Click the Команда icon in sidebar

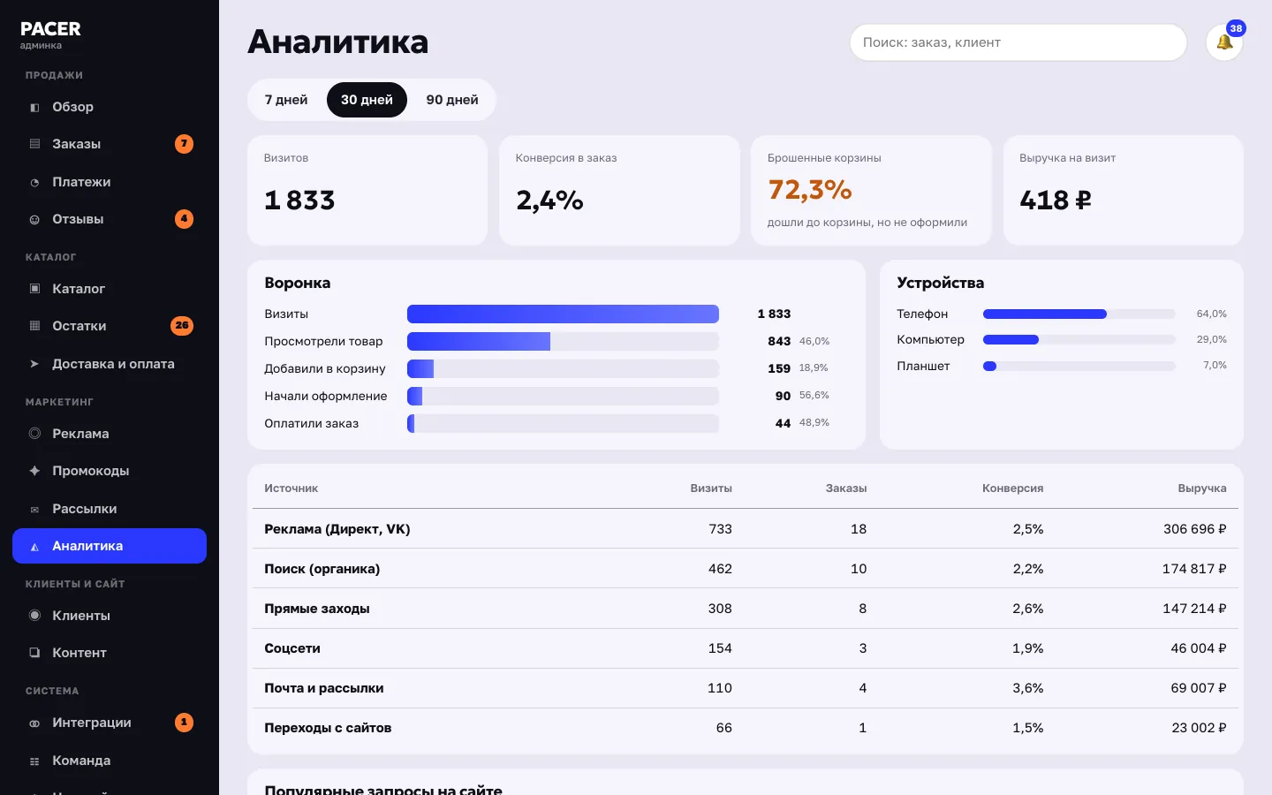coord(34,761)
